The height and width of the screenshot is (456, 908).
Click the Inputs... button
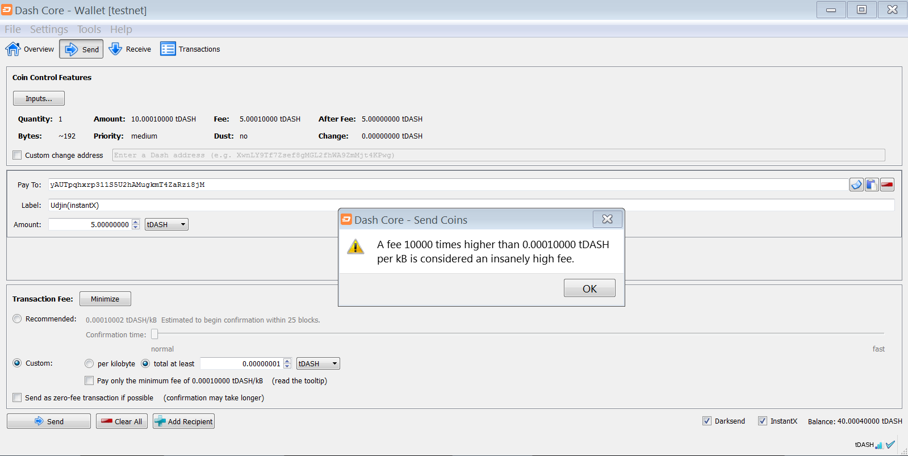tap(39, 98)
